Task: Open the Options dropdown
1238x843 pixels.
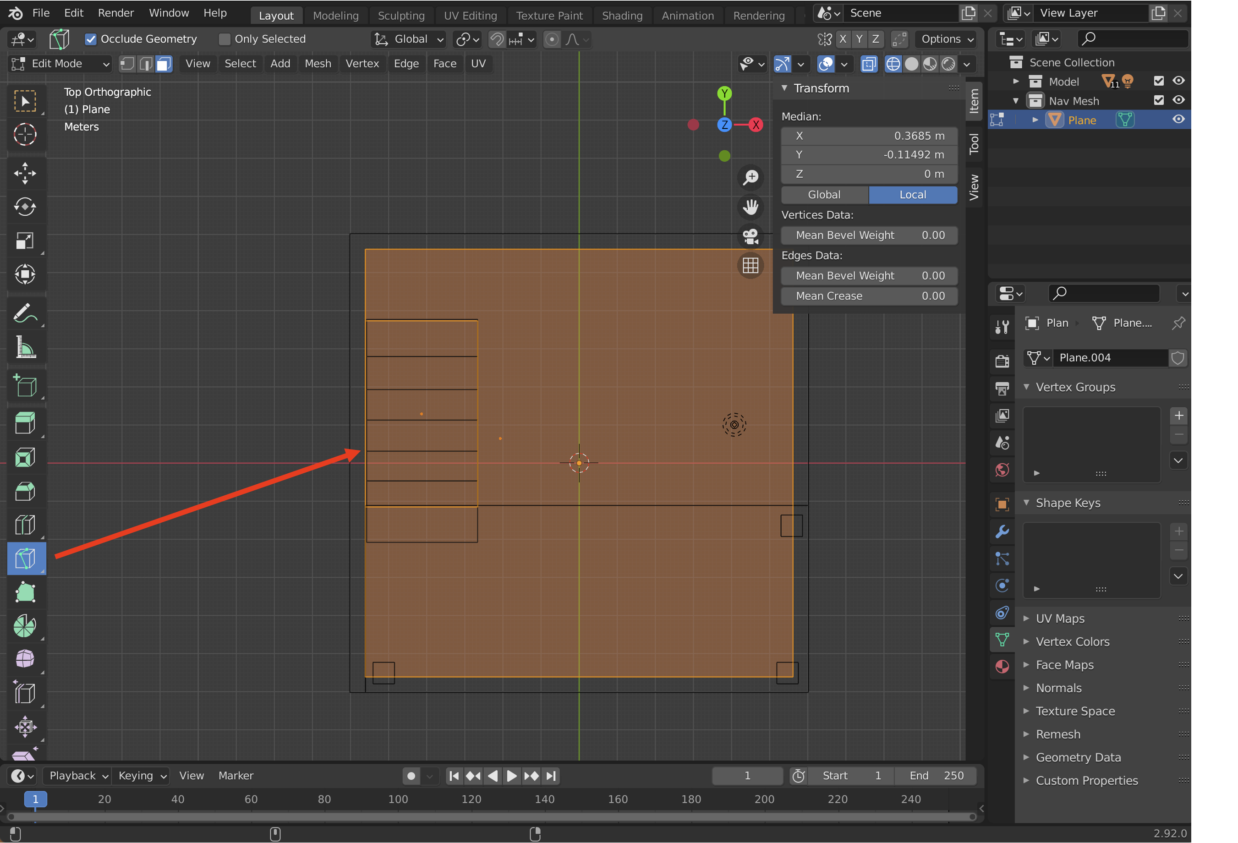Action: [x=947, y=39]
